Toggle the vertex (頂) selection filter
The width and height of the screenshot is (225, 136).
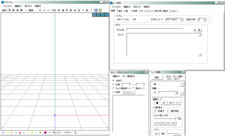tap(9, 10)
